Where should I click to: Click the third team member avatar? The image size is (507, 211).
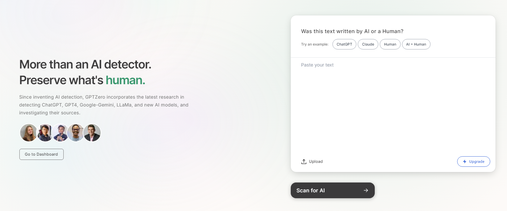click(60, 133)
